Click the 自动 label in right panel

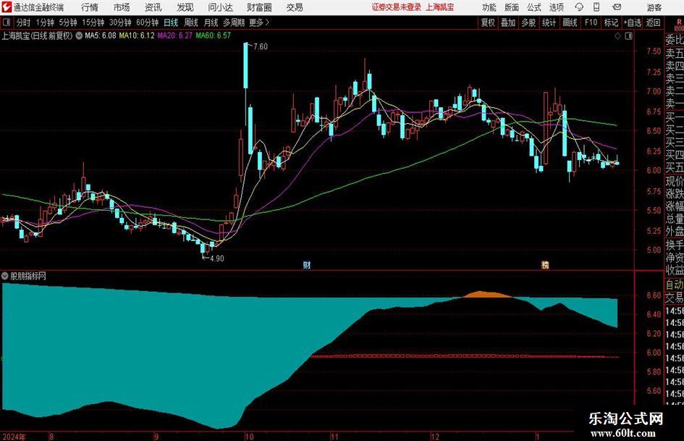point(675,285)
